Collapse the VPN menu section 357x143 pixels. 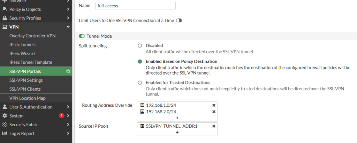(x=68, y=27)
